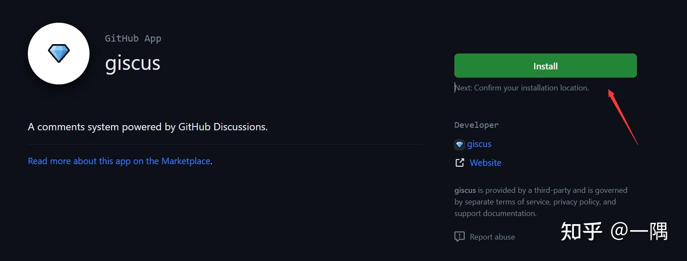Click the small diamond avatar beside developer name

pyautogui.click(x=460, y=144)
